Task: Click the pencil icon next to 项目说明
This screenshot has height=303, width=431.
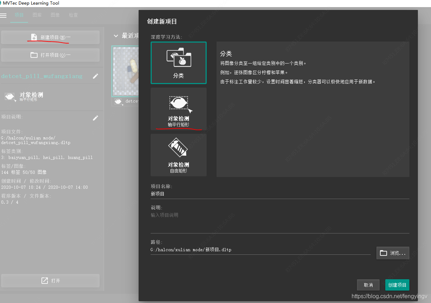Action: point(95,118)
